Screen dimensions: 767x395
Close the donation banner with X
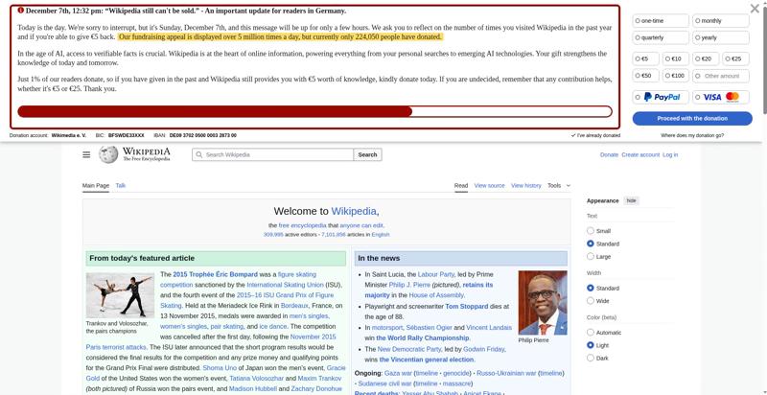click(x=755, y=9)
